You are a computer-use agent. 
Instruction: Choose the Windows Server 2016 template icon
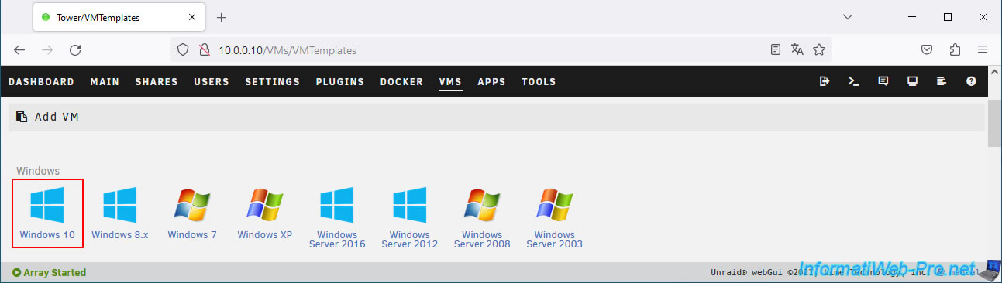pyautogui.click(x=337, y=206)
